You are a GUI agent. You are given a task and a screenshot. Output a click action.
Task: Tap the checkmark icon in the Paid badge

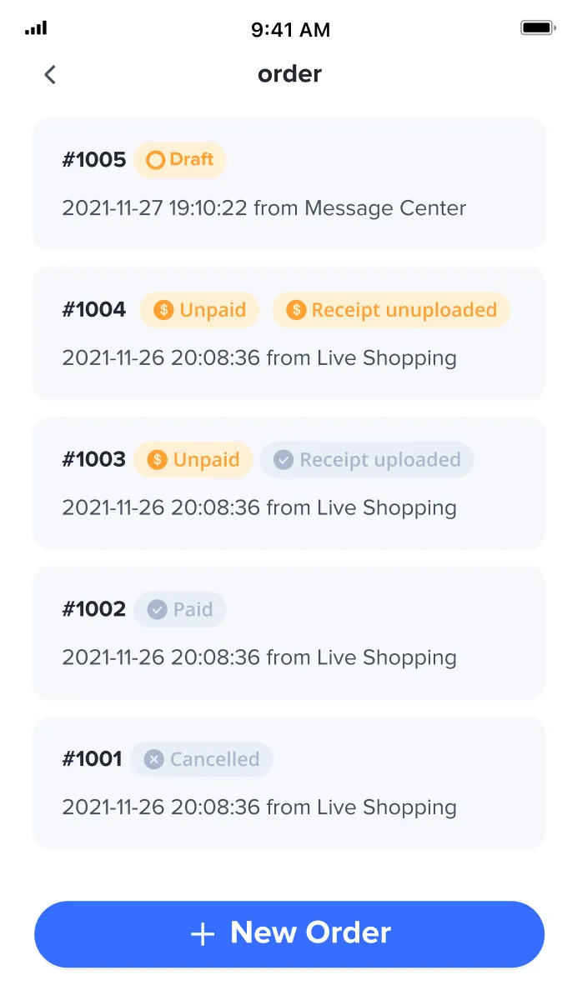click(x=158, y=609)
